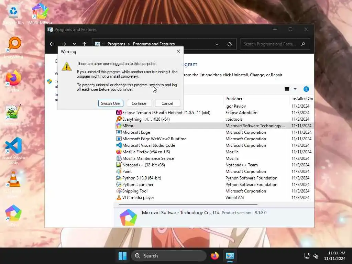Select Microsoft Edge WebView2 Runtime icon

[x=119, y=139]
